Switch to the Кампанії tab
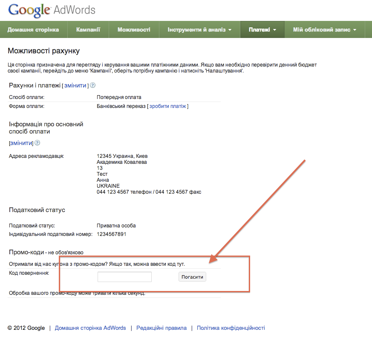372x349 pixels. coord(88,30)
